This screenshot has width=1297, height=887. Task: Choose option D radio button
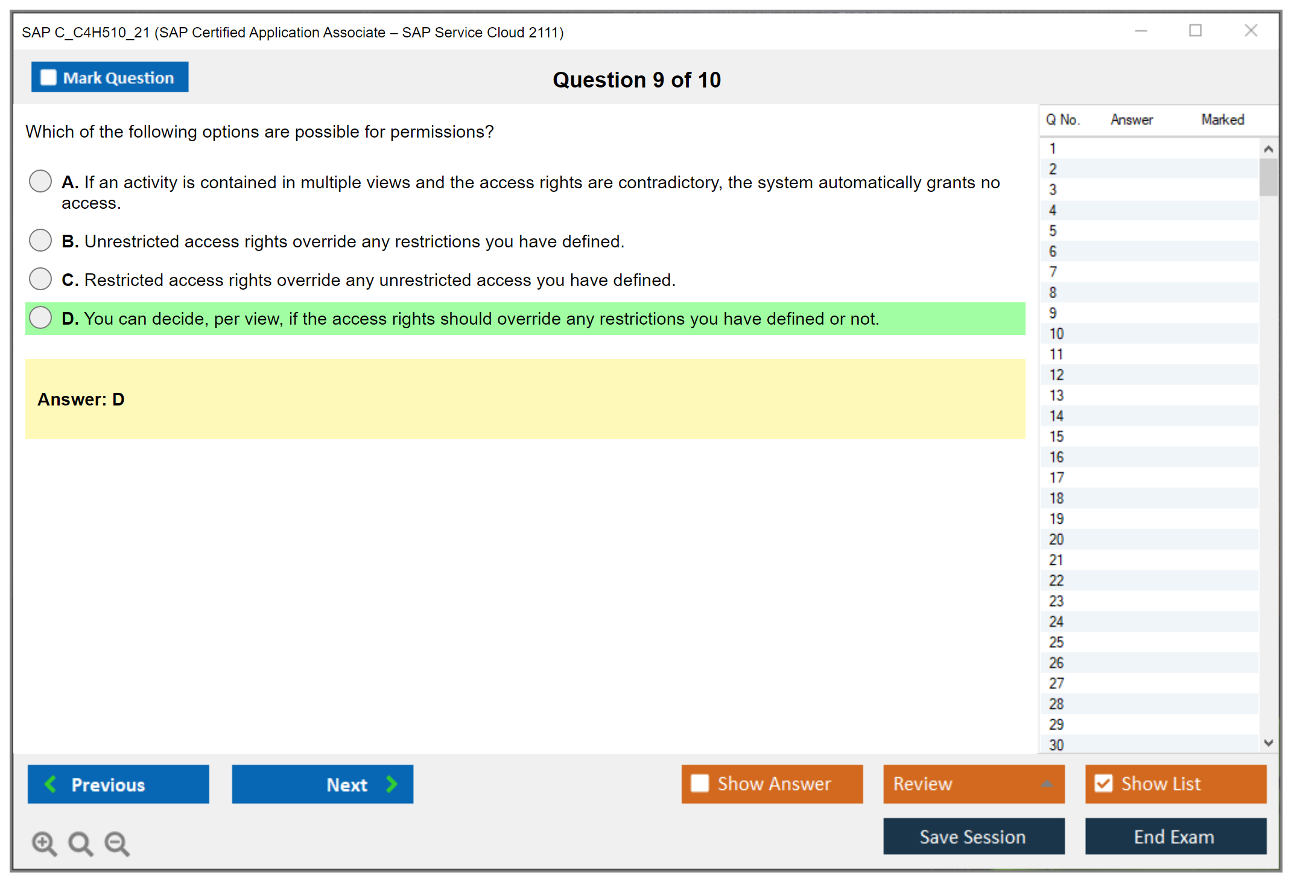point(40,317)
